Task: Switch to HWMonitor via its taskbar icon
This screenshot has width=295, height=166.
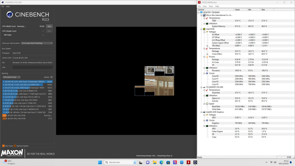Action: (x=188, y=163)
